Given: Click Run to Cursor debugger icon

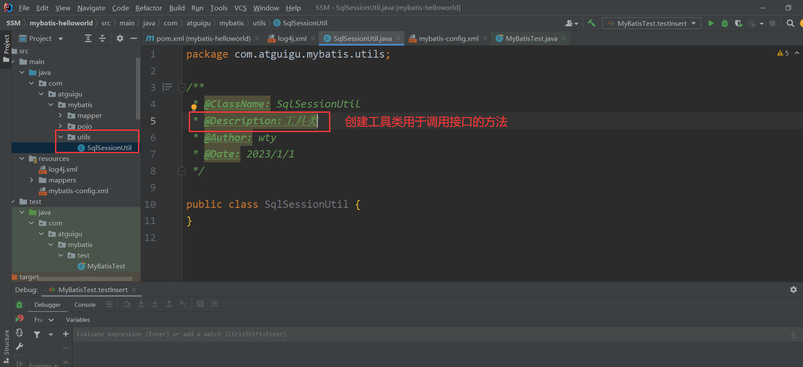Looking at the screenshot, I should (x=183, y=304).
